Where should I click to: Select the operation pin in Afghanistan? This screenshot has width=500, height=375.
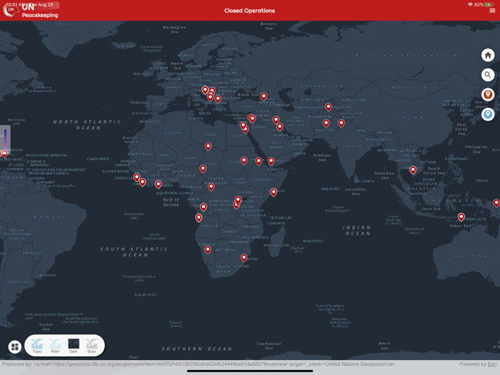pyautogui.click(x=326, y=123)
